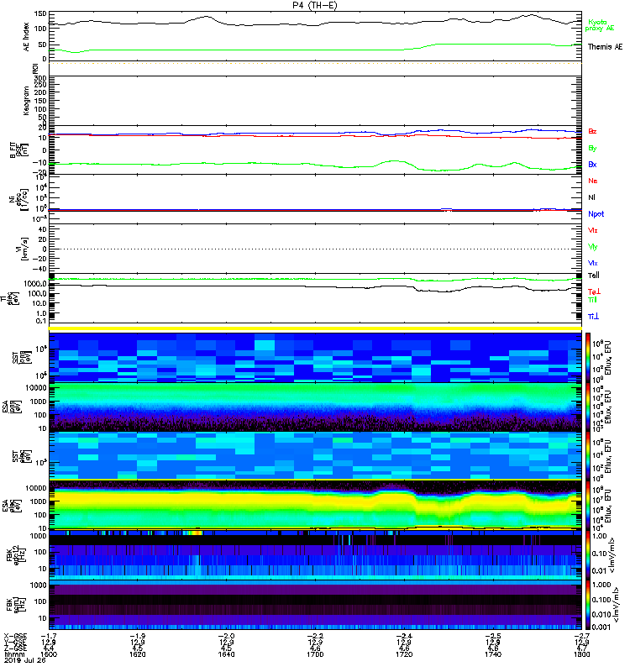
Task: Click the 300 tick on Keogram axis
Action: (x=40, y=77)
